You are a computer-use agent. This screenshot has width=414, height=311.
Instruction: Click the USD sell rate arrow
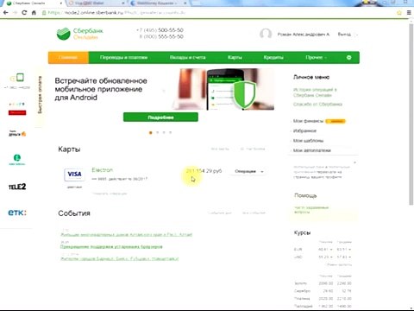350,257
